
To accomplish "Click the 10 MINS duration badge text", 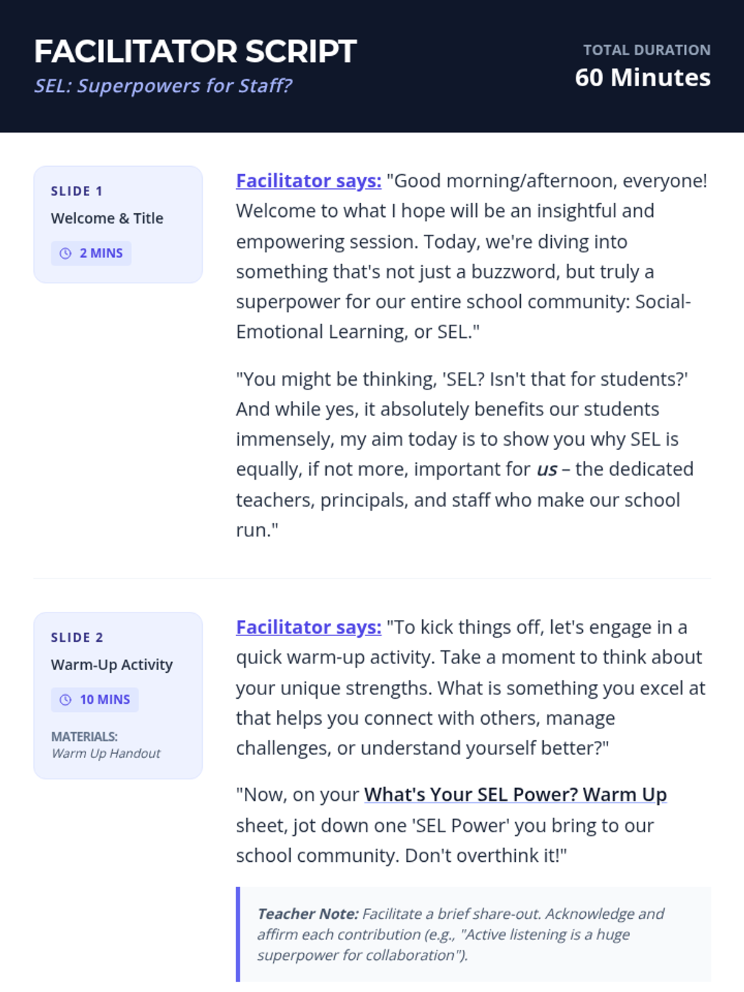I will coord(105,699).
